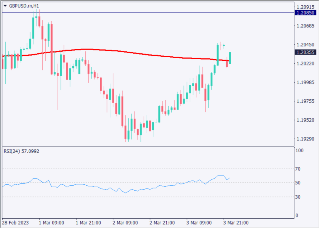Pick the 2 Mar 21:00 time label
319x228 pixels.
(162, 223)
